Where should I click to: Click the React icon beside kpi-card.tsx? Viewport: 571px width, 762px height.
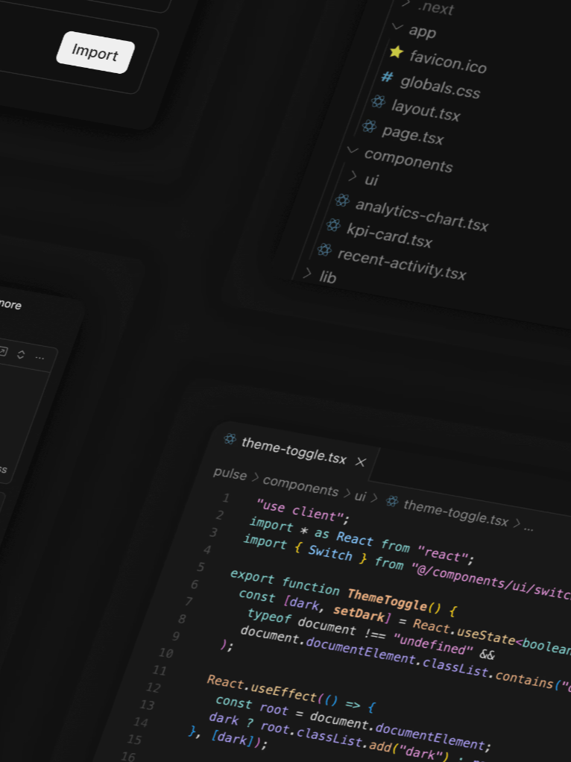[333, 225]
